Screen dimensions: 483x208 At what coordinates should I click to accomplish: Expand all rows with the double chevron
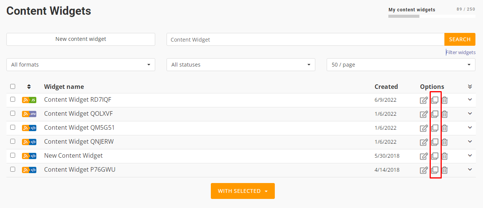470,87
